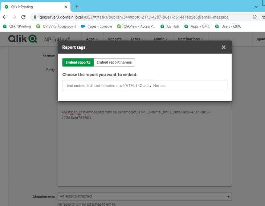The height and width of the screenshot is (206, 265).
Task: Open a new browser tab
Action: (x=77, y=7)
